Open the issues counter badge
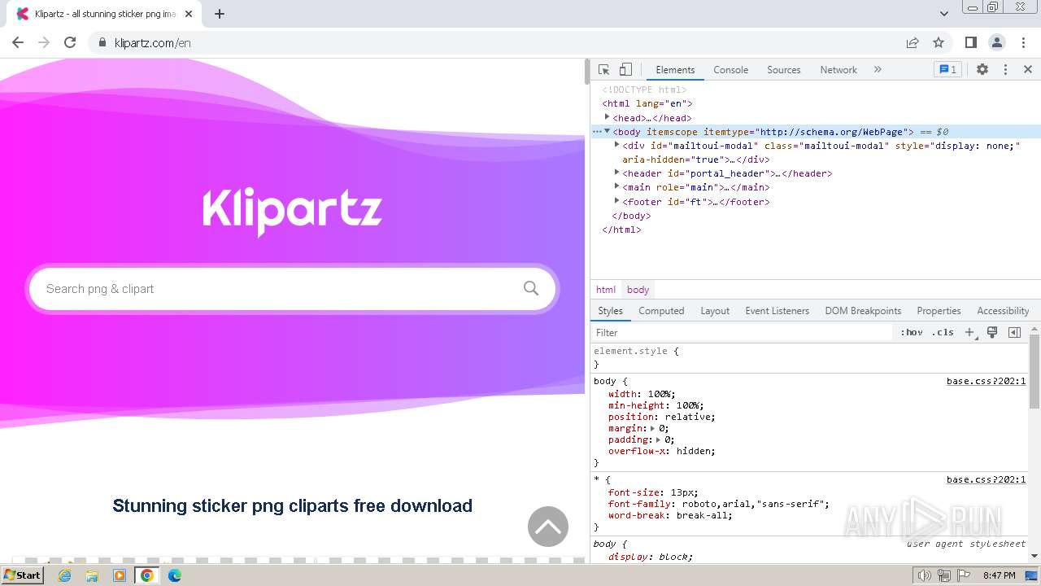Viewport: 1041px width, 586px height. click(947, 70)
